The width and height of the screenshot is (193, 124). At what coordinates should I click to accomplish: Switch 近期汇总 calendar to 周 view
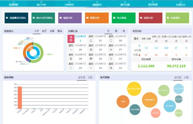116,31
